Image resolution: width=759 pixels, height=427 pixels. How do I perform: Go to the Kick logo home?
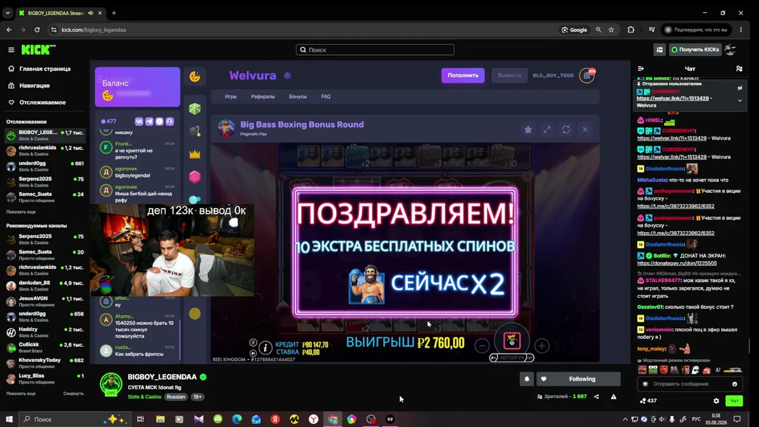(x=38, y=50)
